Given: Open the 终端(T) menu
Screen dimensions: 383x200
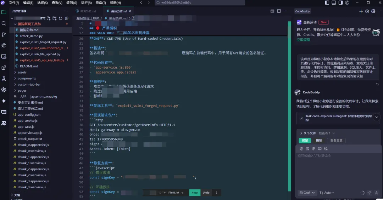Looking at the screenshot, I should 101,3.
